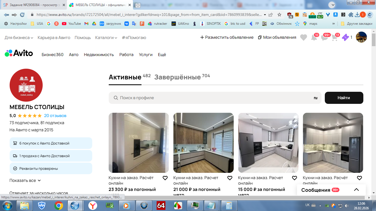Image resolution: width=376 pixels, height=211 pixels.
Task: Open messages chat icon with 99+ badge
Action: tap(325, 37)
